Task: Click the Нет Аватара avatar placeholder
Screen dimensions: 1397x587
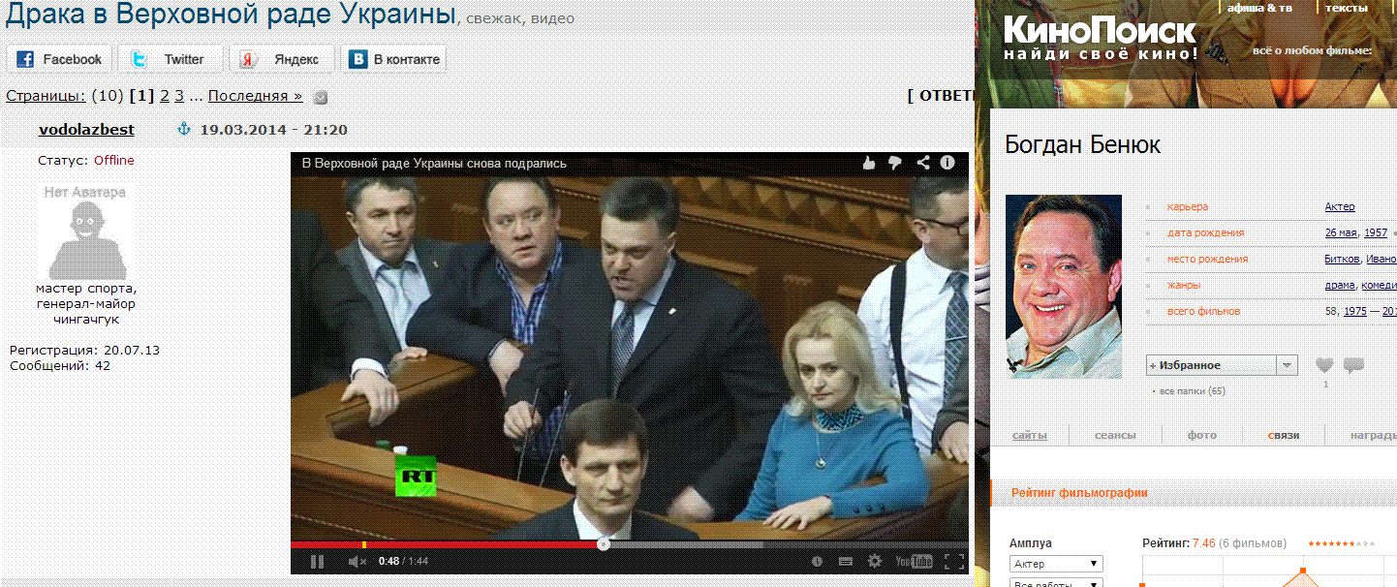Action: tap(85, 231)
